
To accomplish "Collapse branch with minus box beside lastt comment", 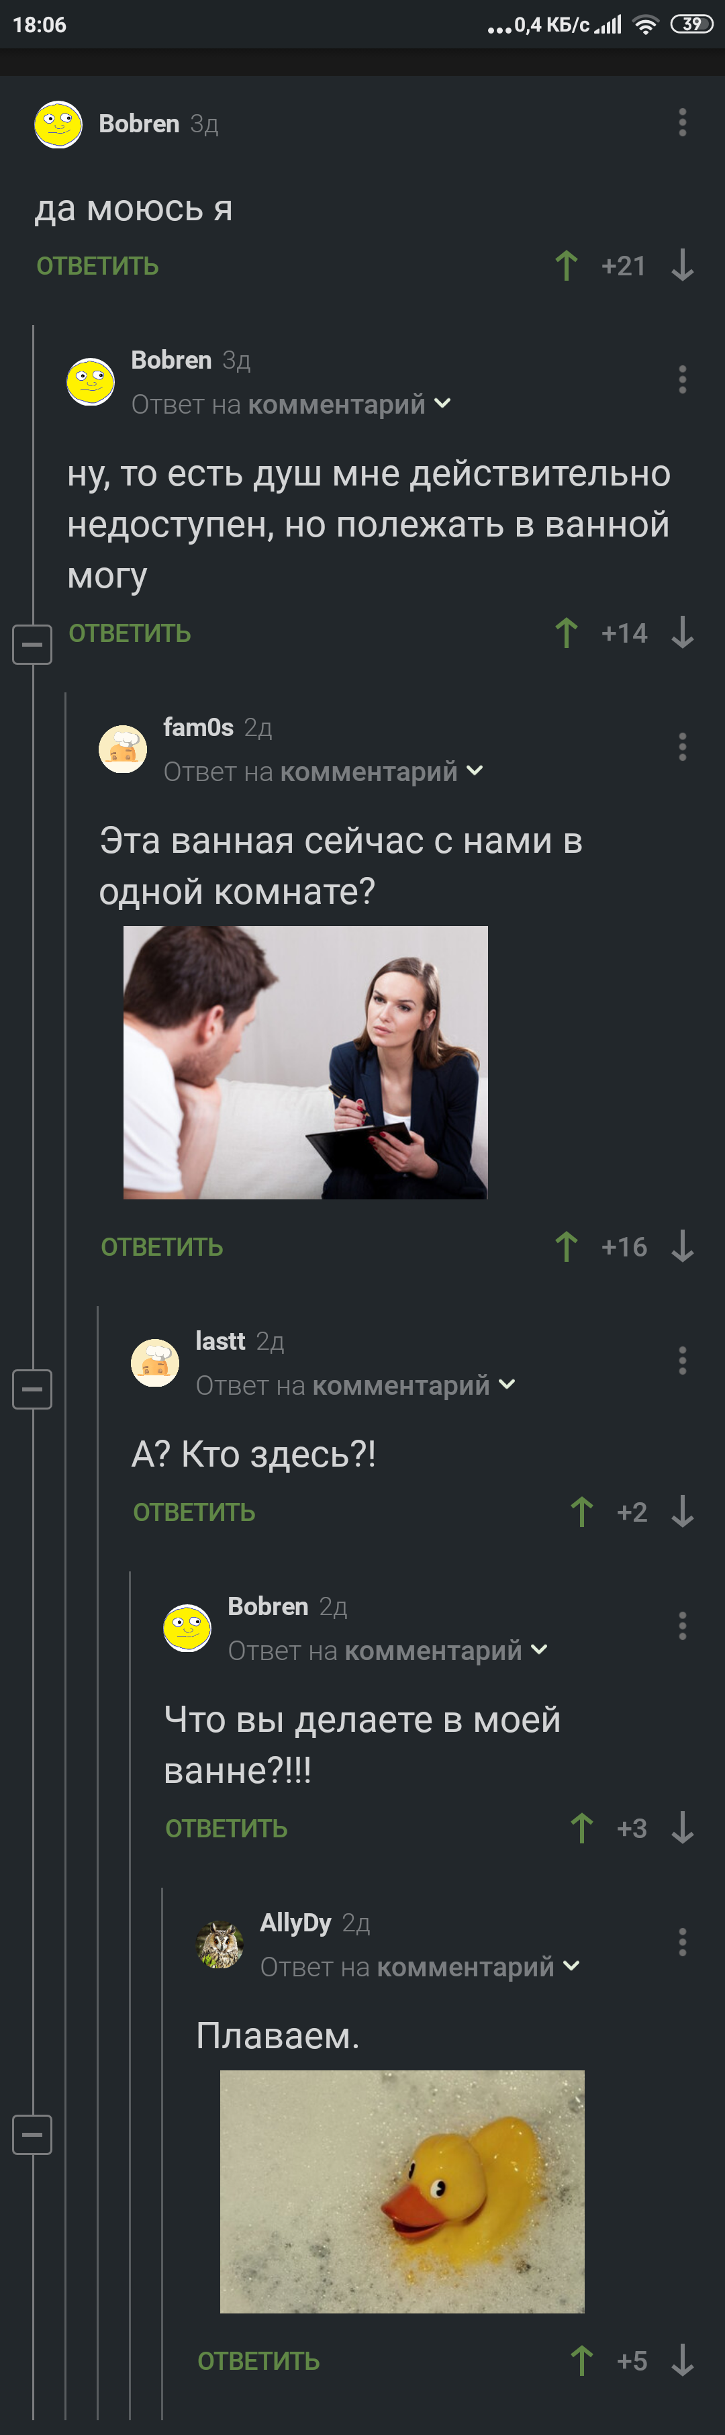I will [x=32, y=1389].
